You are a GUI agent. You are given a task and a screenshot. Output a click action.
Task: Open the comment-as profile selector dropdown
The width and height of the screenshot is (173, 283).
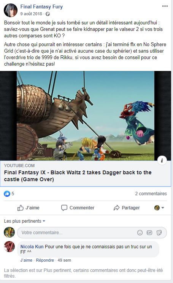pos(159,208)
